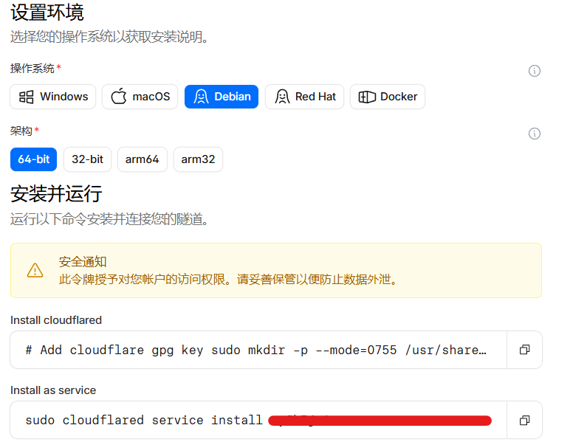This screenshot has width=587, height=442.
Task: Click the 架构 field label
Action: click(21, 131)
